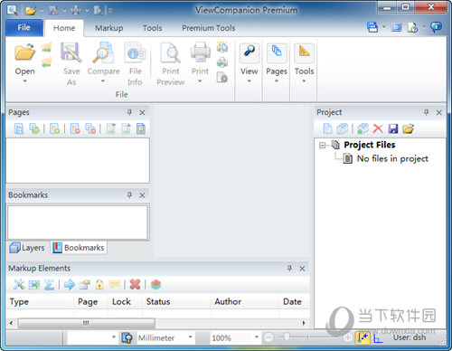Click the wrench tools icon in Markup Elements
Image resolution: width=452 pixels, height=351 pixels.
(x=19, y=284)
